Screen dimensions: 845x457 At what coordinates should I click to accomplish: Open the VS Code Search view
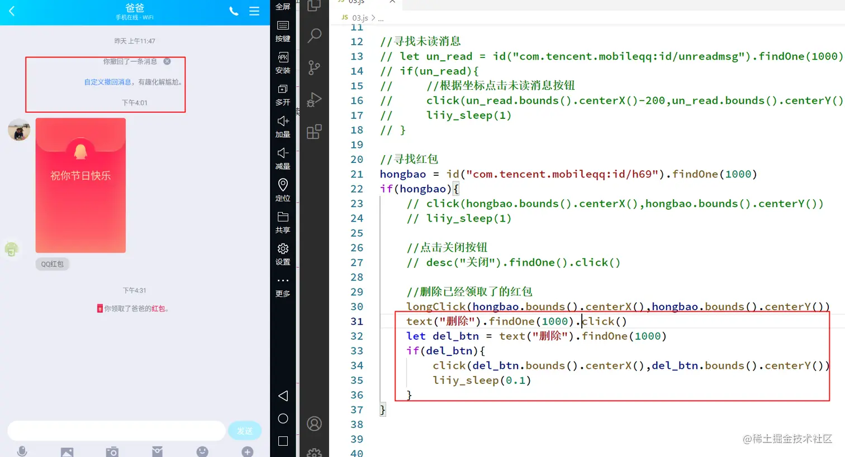314,36
